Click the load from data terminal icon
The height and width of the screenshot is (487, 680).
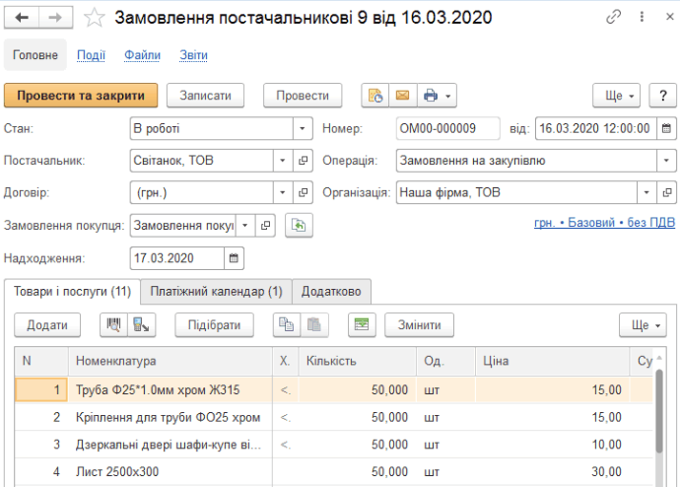click(x=141, y=324)
